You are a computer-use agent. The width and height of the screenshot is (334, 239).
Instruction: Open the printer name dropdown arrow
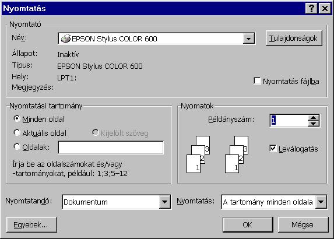coord(248,39)
